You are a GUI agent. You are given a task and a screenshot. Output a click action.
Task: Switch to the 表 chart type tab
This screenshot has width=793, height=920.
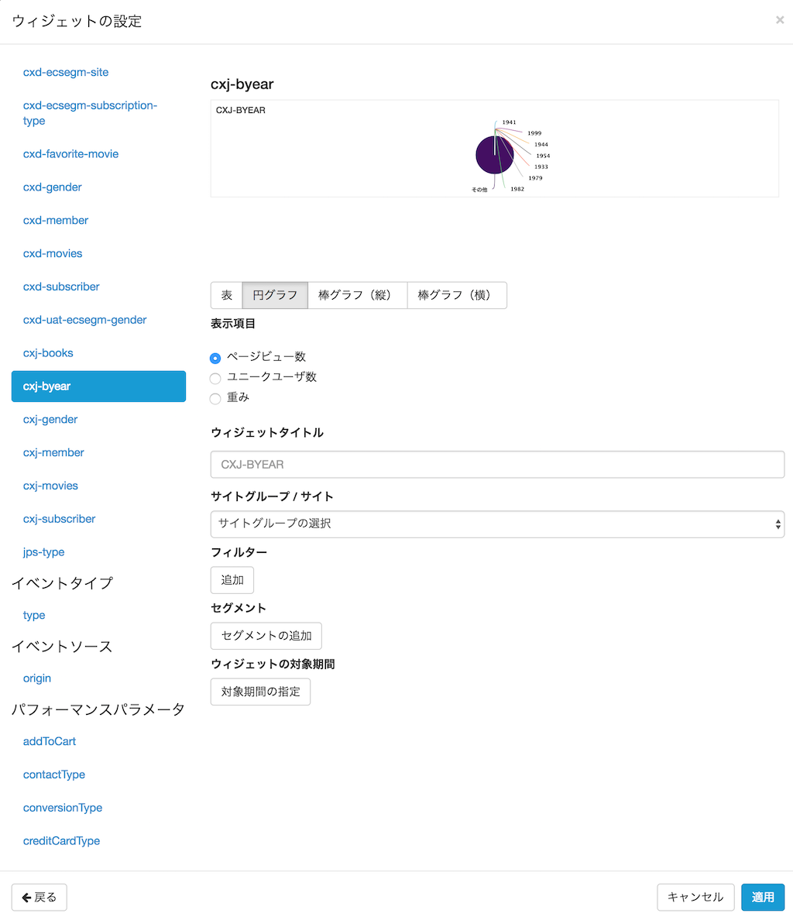[x=226, y=295]
